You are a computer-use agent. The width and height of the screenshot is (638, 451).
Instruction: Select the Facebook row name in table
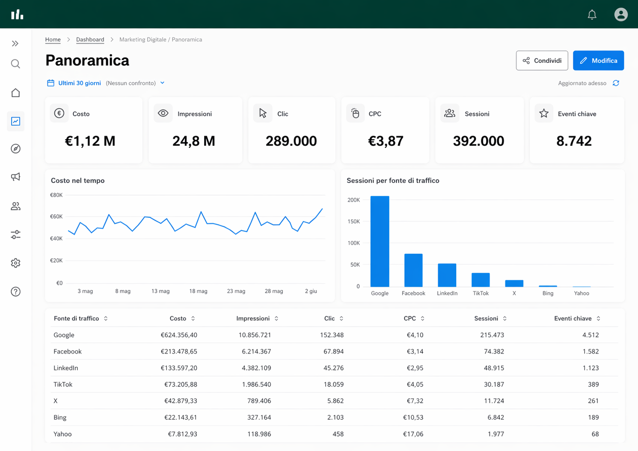68,351
